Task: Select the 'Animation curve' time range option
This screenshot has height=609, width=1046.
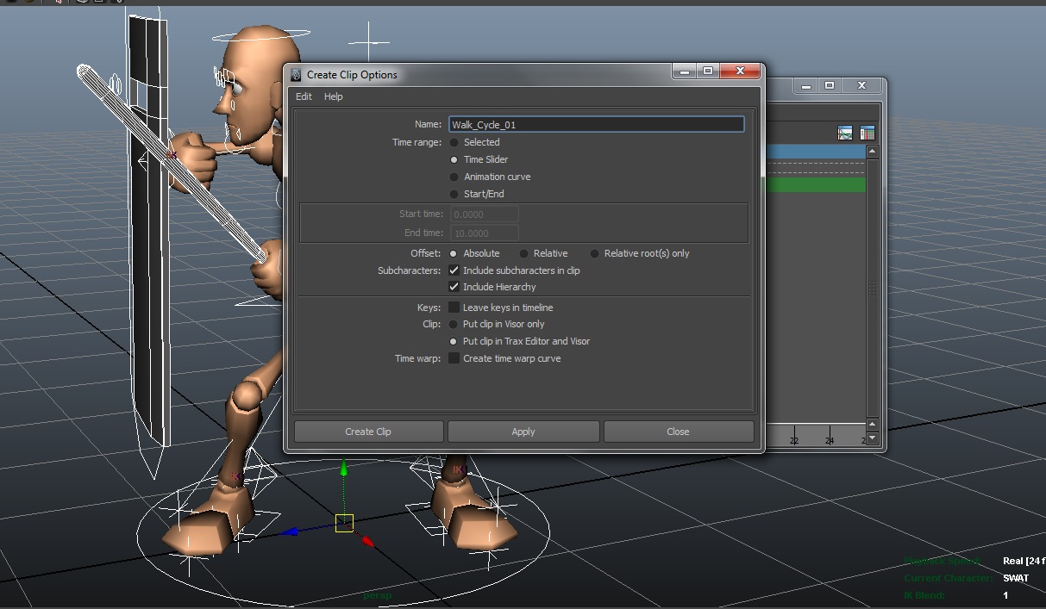Action: tap(454, 177)
